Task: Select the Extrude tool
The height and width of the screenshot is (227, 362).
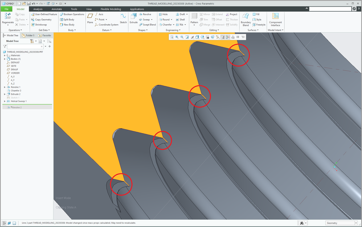Action: pyautogui.click(x=133, y=17)
